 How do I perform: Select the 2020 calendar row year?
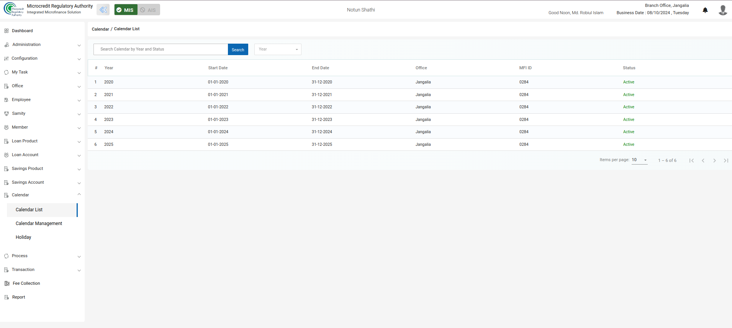(109, 82)
